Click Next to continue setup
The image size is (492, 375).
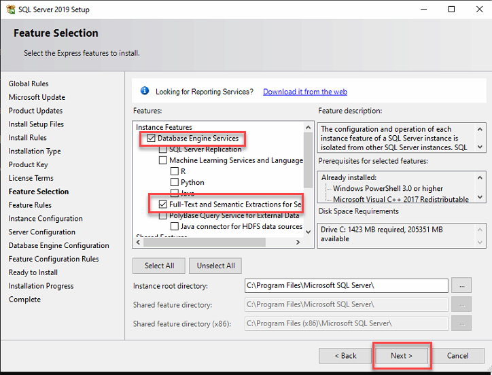[401, 355]
